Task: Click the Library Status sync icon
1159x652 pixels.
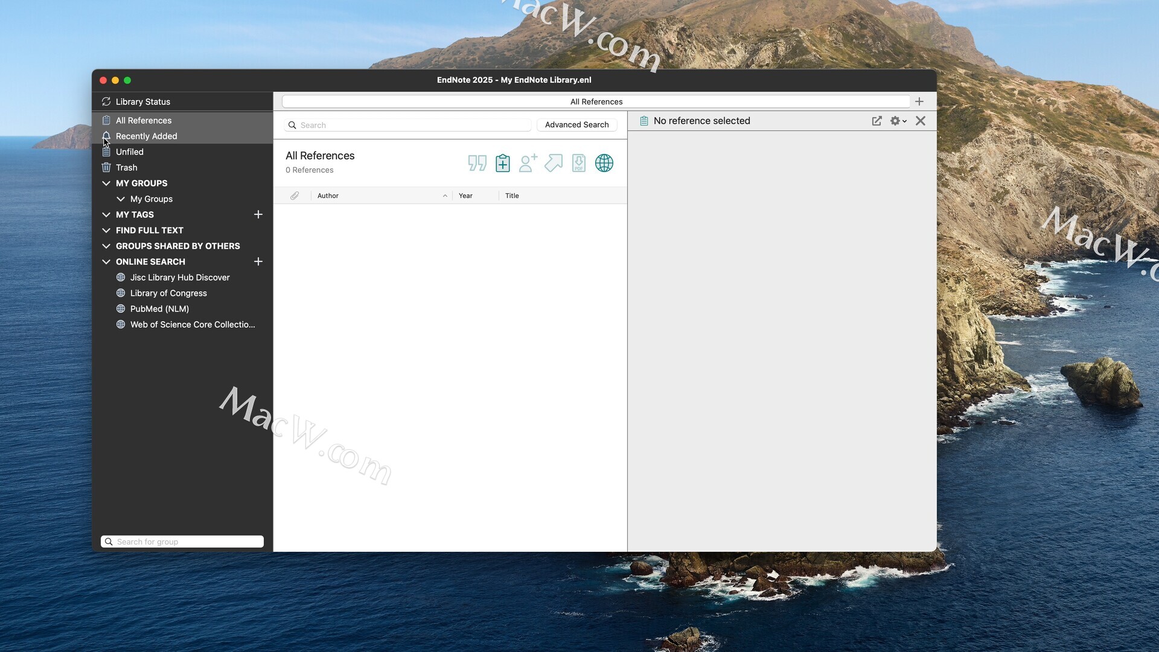Action: click(x=106, y=101)
